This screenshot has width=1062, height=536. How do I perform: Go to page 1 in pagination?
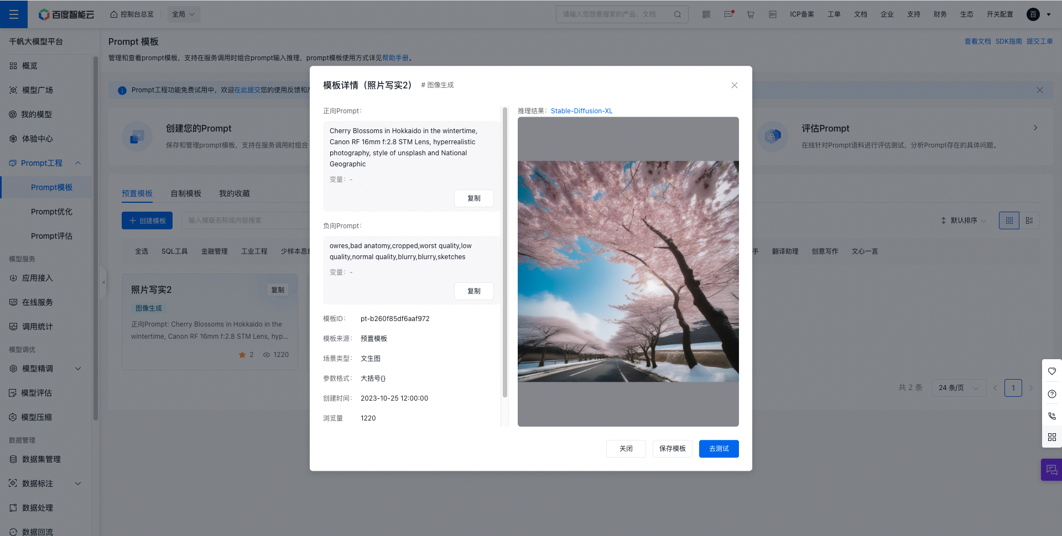click(1013, 388)
